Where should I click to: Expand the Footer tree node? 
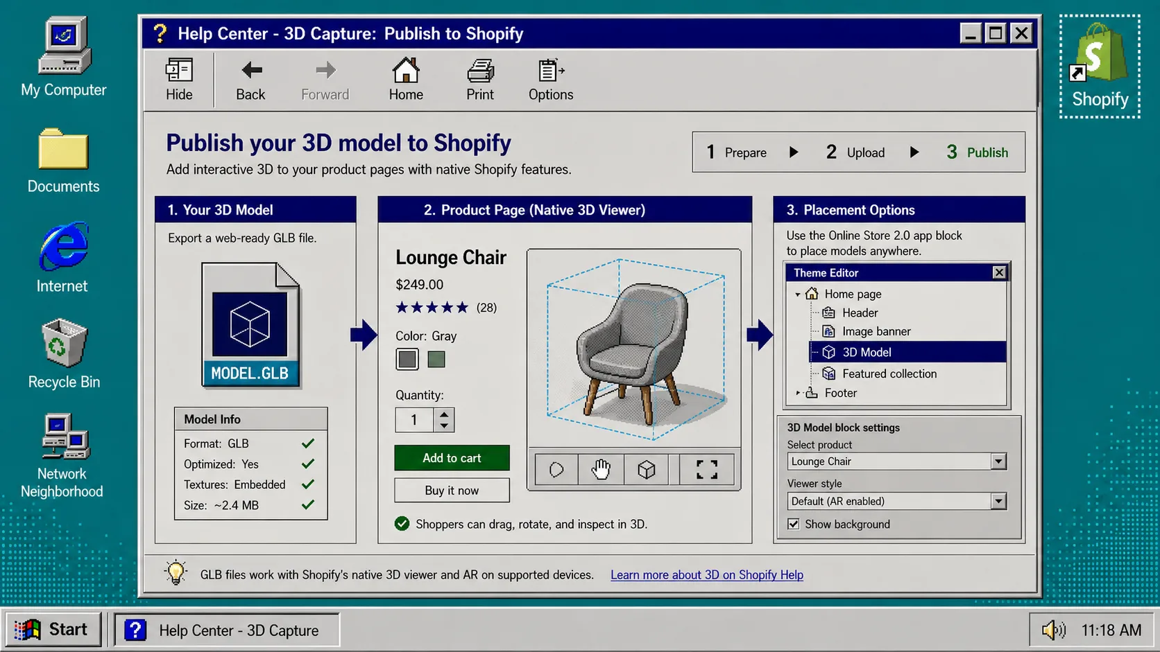(x=797, y=393)
